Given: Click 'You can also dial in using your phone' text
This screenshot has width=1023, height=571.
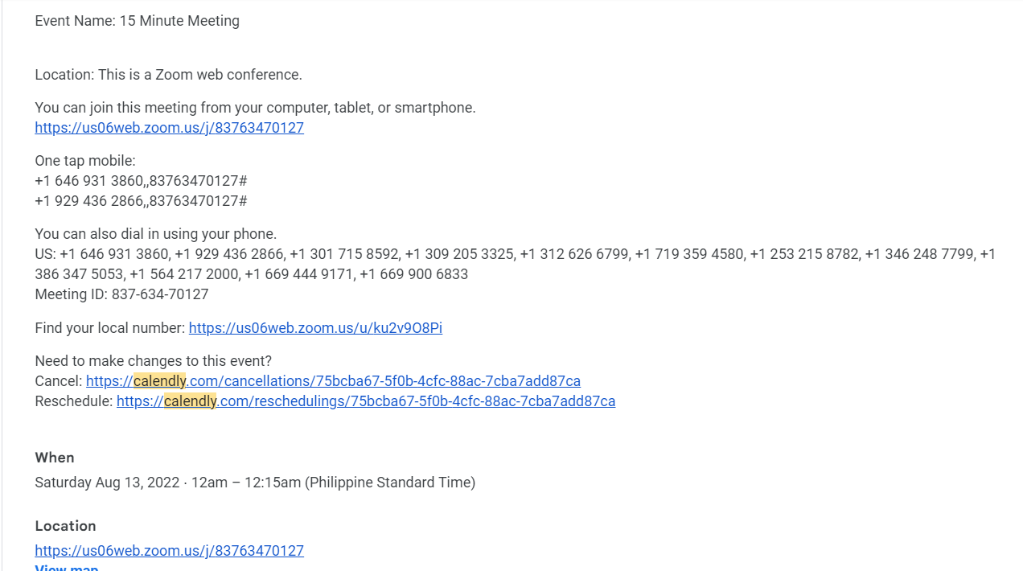Looking at the screenshot, I should [155, 234].
